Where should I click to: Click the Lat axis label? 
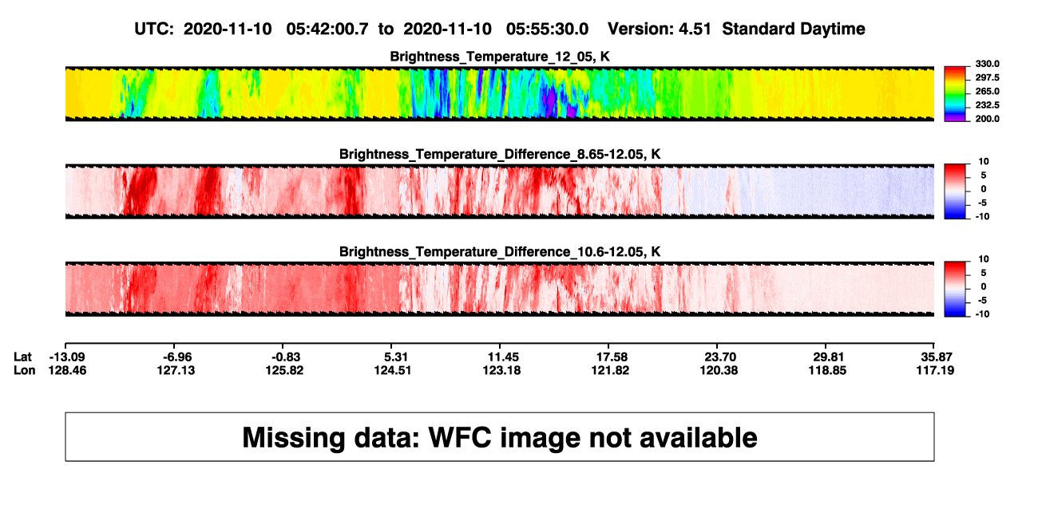click(x=24, y=357)
